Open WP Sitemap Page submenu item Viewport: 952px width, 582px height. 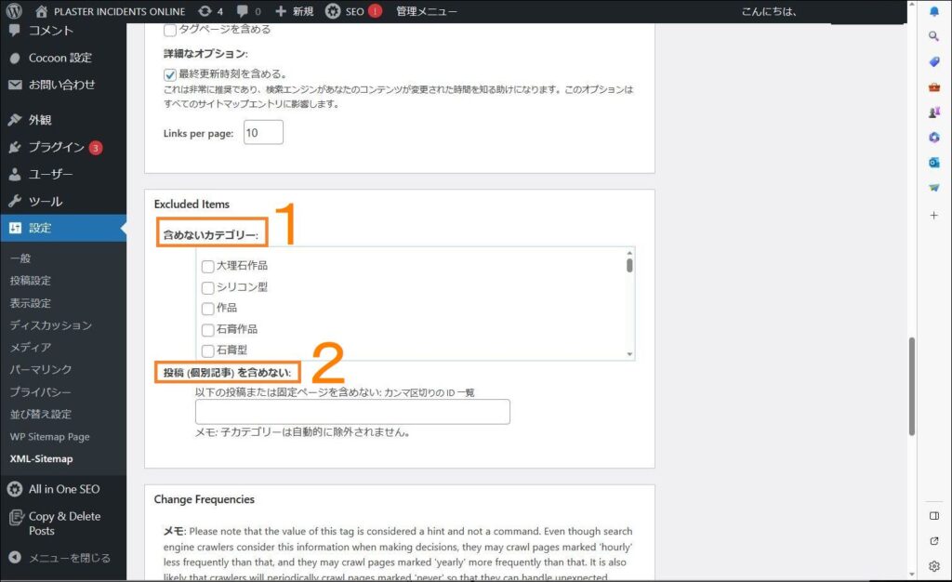tap(50, 437)
